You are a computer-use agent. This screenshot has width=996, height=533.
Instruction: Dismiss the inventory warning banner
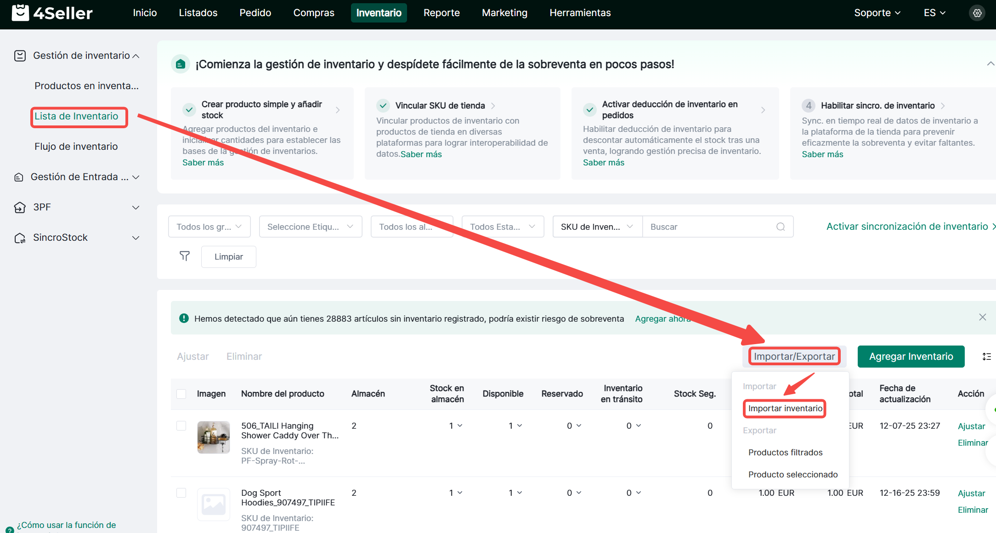[982, 317]
